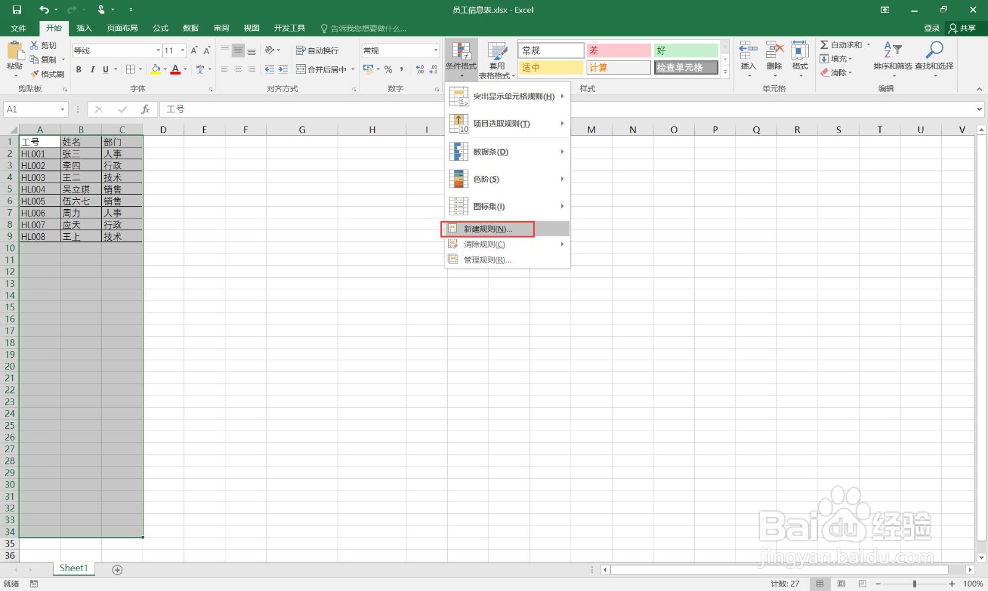Click the Share (共享) button

(x=963, y=28)
